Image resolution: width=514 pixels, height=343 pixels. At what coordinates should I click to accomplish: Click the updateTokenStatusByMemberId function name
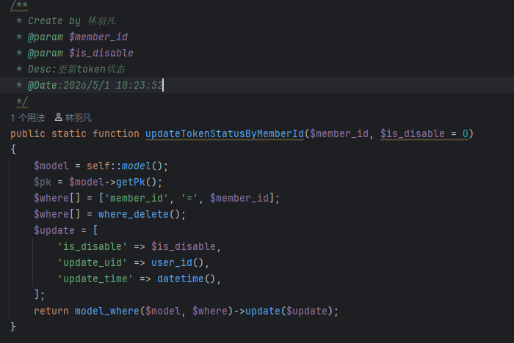tap(225, 133)
